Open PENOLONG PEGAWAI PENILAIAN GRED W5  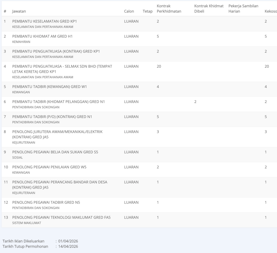49,167
